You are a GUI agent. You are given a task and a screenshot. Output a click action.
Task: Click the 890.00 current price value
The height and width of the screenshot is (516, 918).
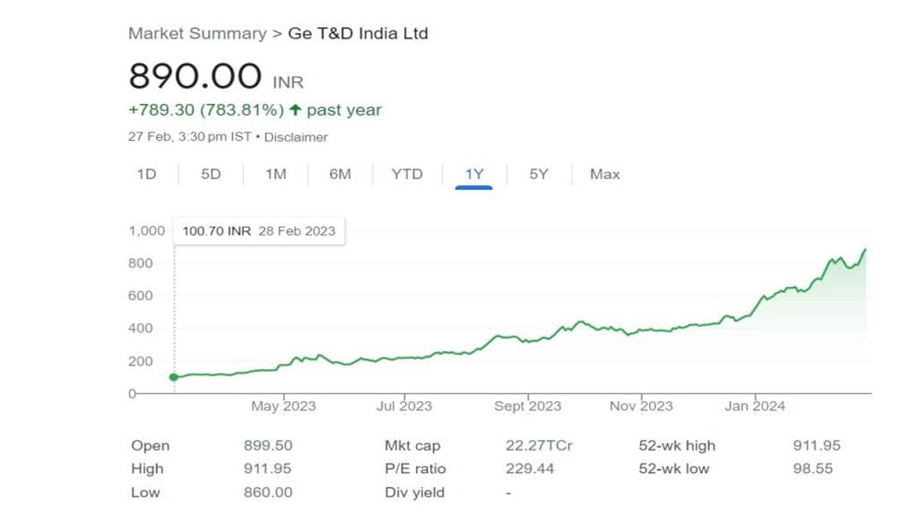[195, 76]
